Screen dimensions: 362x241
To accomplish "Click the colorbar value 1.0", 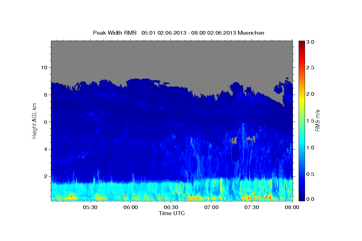I will pos(310,148).
